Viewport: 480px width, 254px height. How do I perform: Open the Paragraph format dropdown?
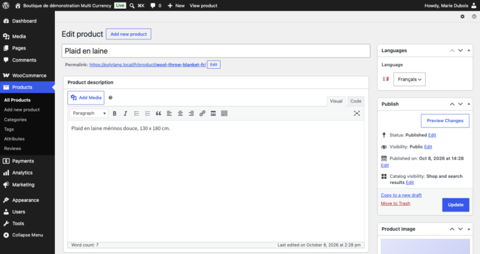[89, 113]
